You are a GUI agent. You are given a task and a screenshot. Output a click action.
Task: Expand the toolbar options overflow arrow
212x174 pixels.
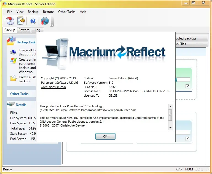point(52,25)
